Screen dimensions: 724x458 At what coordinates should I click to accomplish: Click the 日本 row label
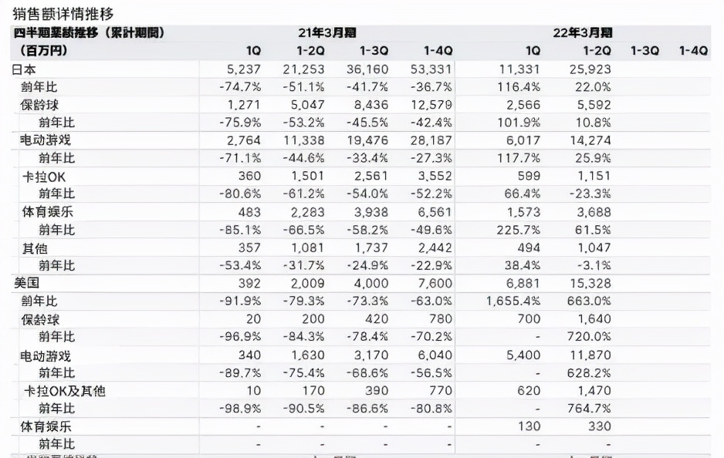[24, 69]
